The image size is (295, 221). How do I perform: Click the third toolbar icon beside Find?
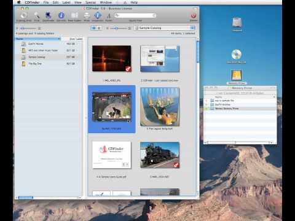tap(48, 15)
